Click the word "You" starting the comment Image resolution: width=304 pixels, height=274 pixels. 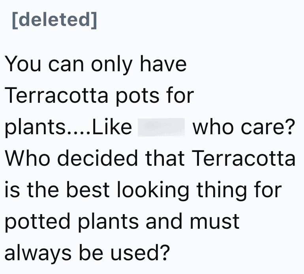(x=23, y=64)
